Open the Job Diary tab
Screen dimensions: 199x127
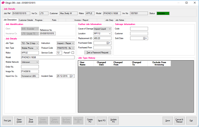click(x=109, y=20)
